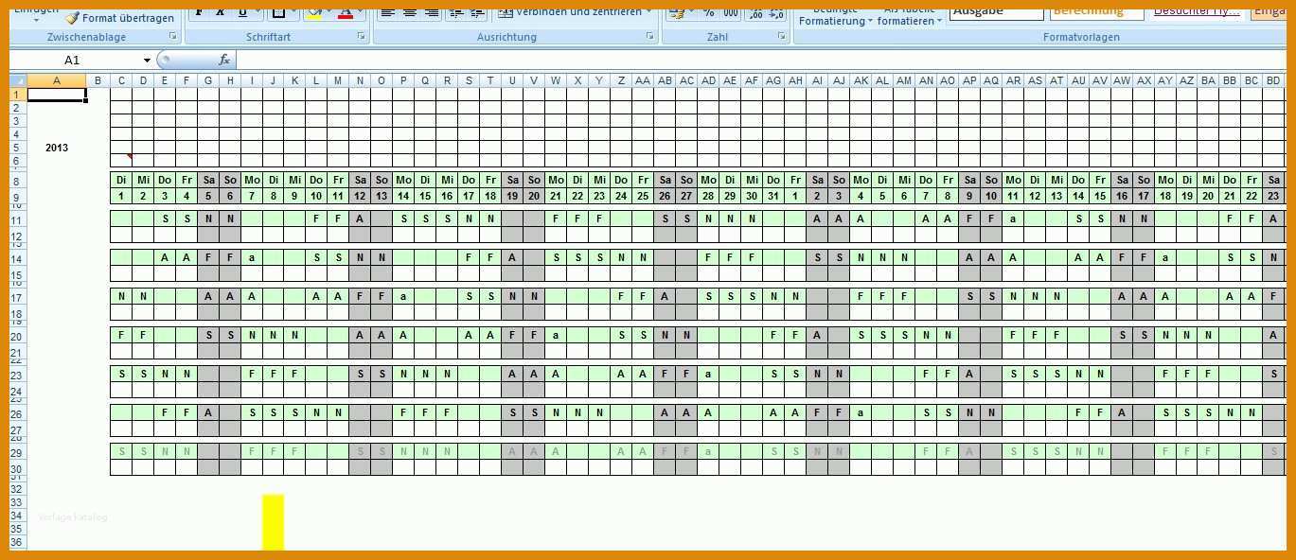Click the Name Box showing A1
Viewport: 1296px width, 560px height.
75,60
